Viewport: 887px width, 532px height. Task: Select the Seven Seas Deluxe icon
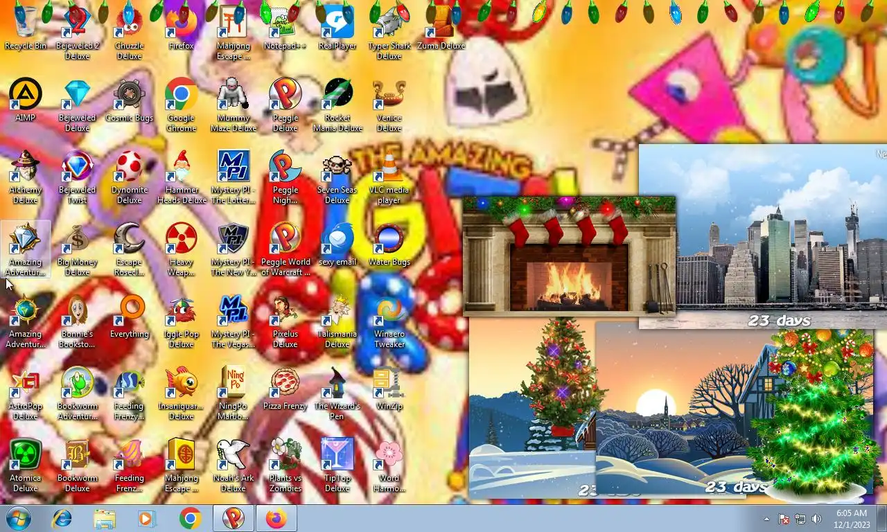point(337,177)
